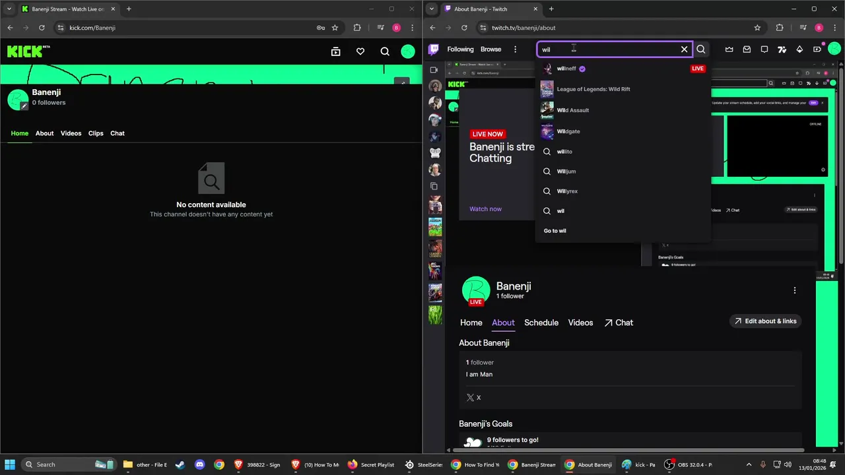Go to Browse on Twitch
The height and width of the screenshot is (475, 845).
tap(490, 49)
